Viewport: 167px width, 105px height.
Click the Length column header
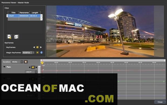click(35, 13)
